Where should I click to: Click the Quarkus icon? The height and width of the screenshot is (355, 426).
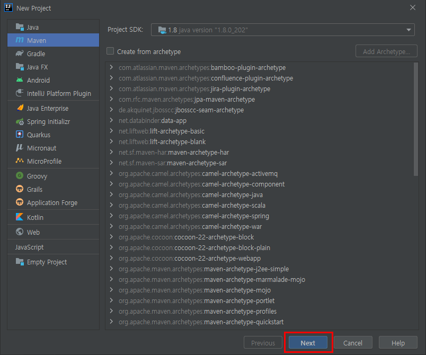point(20,135)
